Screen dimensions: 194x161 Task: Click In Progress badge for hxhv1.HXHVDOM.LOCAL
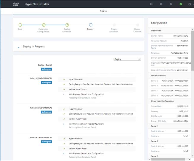click(x=47, y=83)
